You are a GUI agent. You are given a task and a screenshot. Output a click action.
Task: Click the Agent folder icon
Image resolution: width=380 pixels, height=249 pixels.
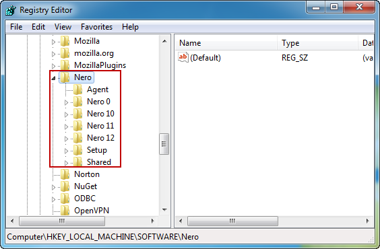[x=77, y=90]
